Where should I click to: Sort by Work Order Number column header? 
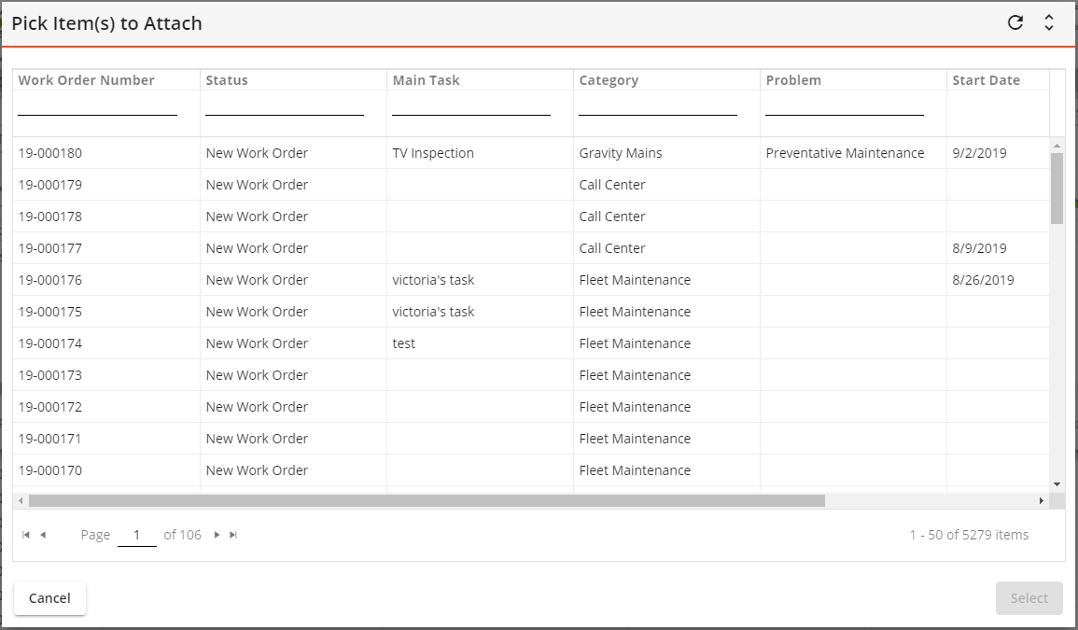[x=86, y=79]
